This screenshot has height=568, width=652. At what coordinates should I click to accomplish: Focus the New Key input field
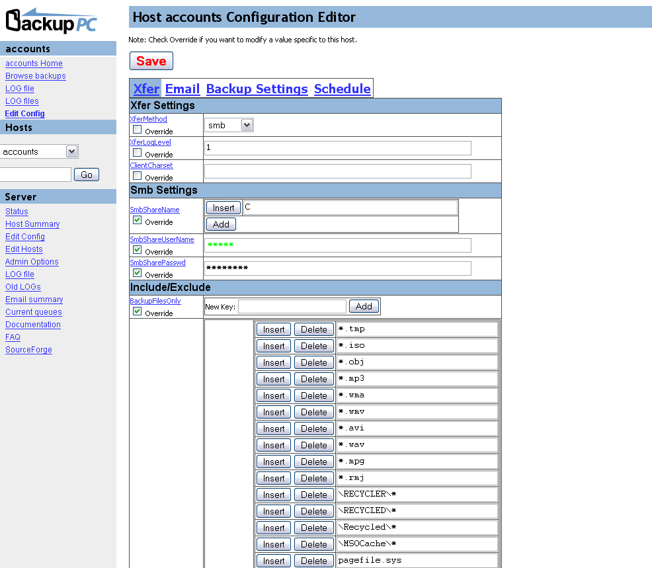[292, 306]
